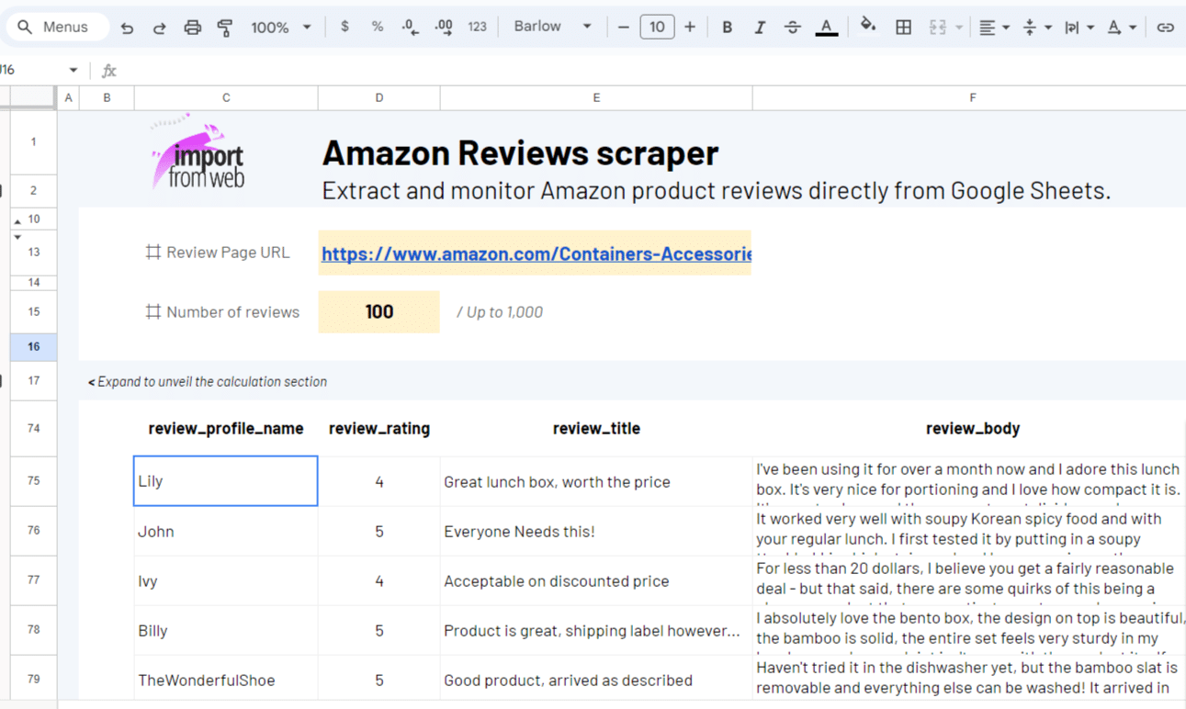Open the zoom 100% dropdown

pos(281,28)
